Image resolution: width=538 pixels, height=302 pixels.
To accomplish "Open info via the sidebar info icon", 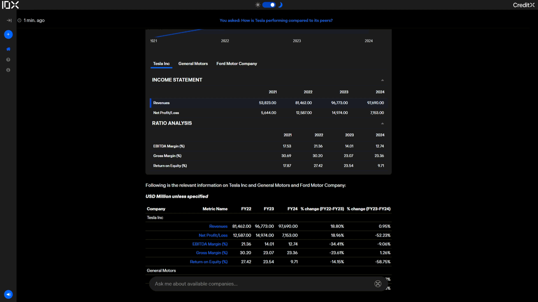I will (8, 70).
